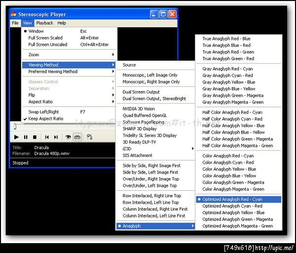The image size is (296, 253).
Task: Select SHARP 3D Display
Action: tap(156, 129)
